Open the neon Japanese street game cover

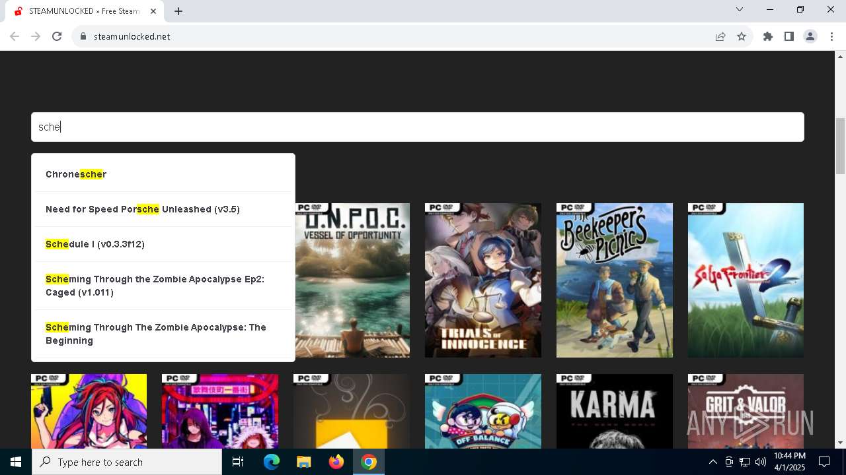(220, 411)
